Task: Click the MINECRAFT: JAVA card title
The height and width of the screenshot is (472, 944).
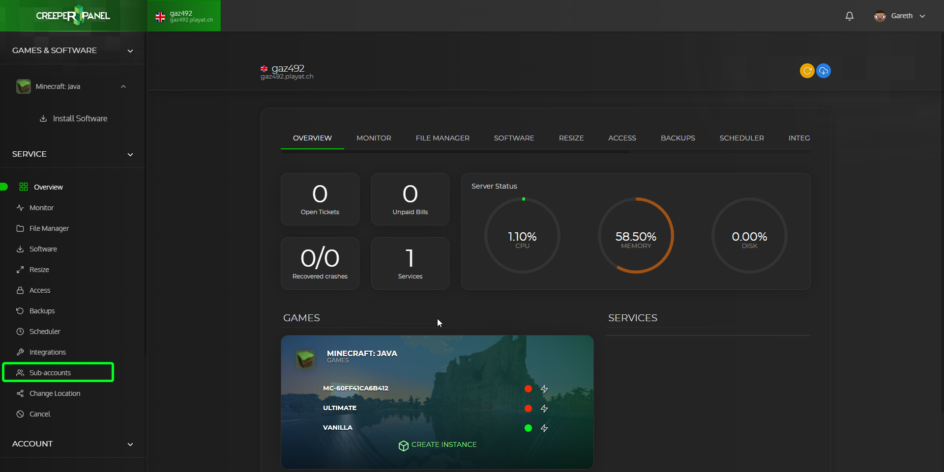Action: point(362,353)
